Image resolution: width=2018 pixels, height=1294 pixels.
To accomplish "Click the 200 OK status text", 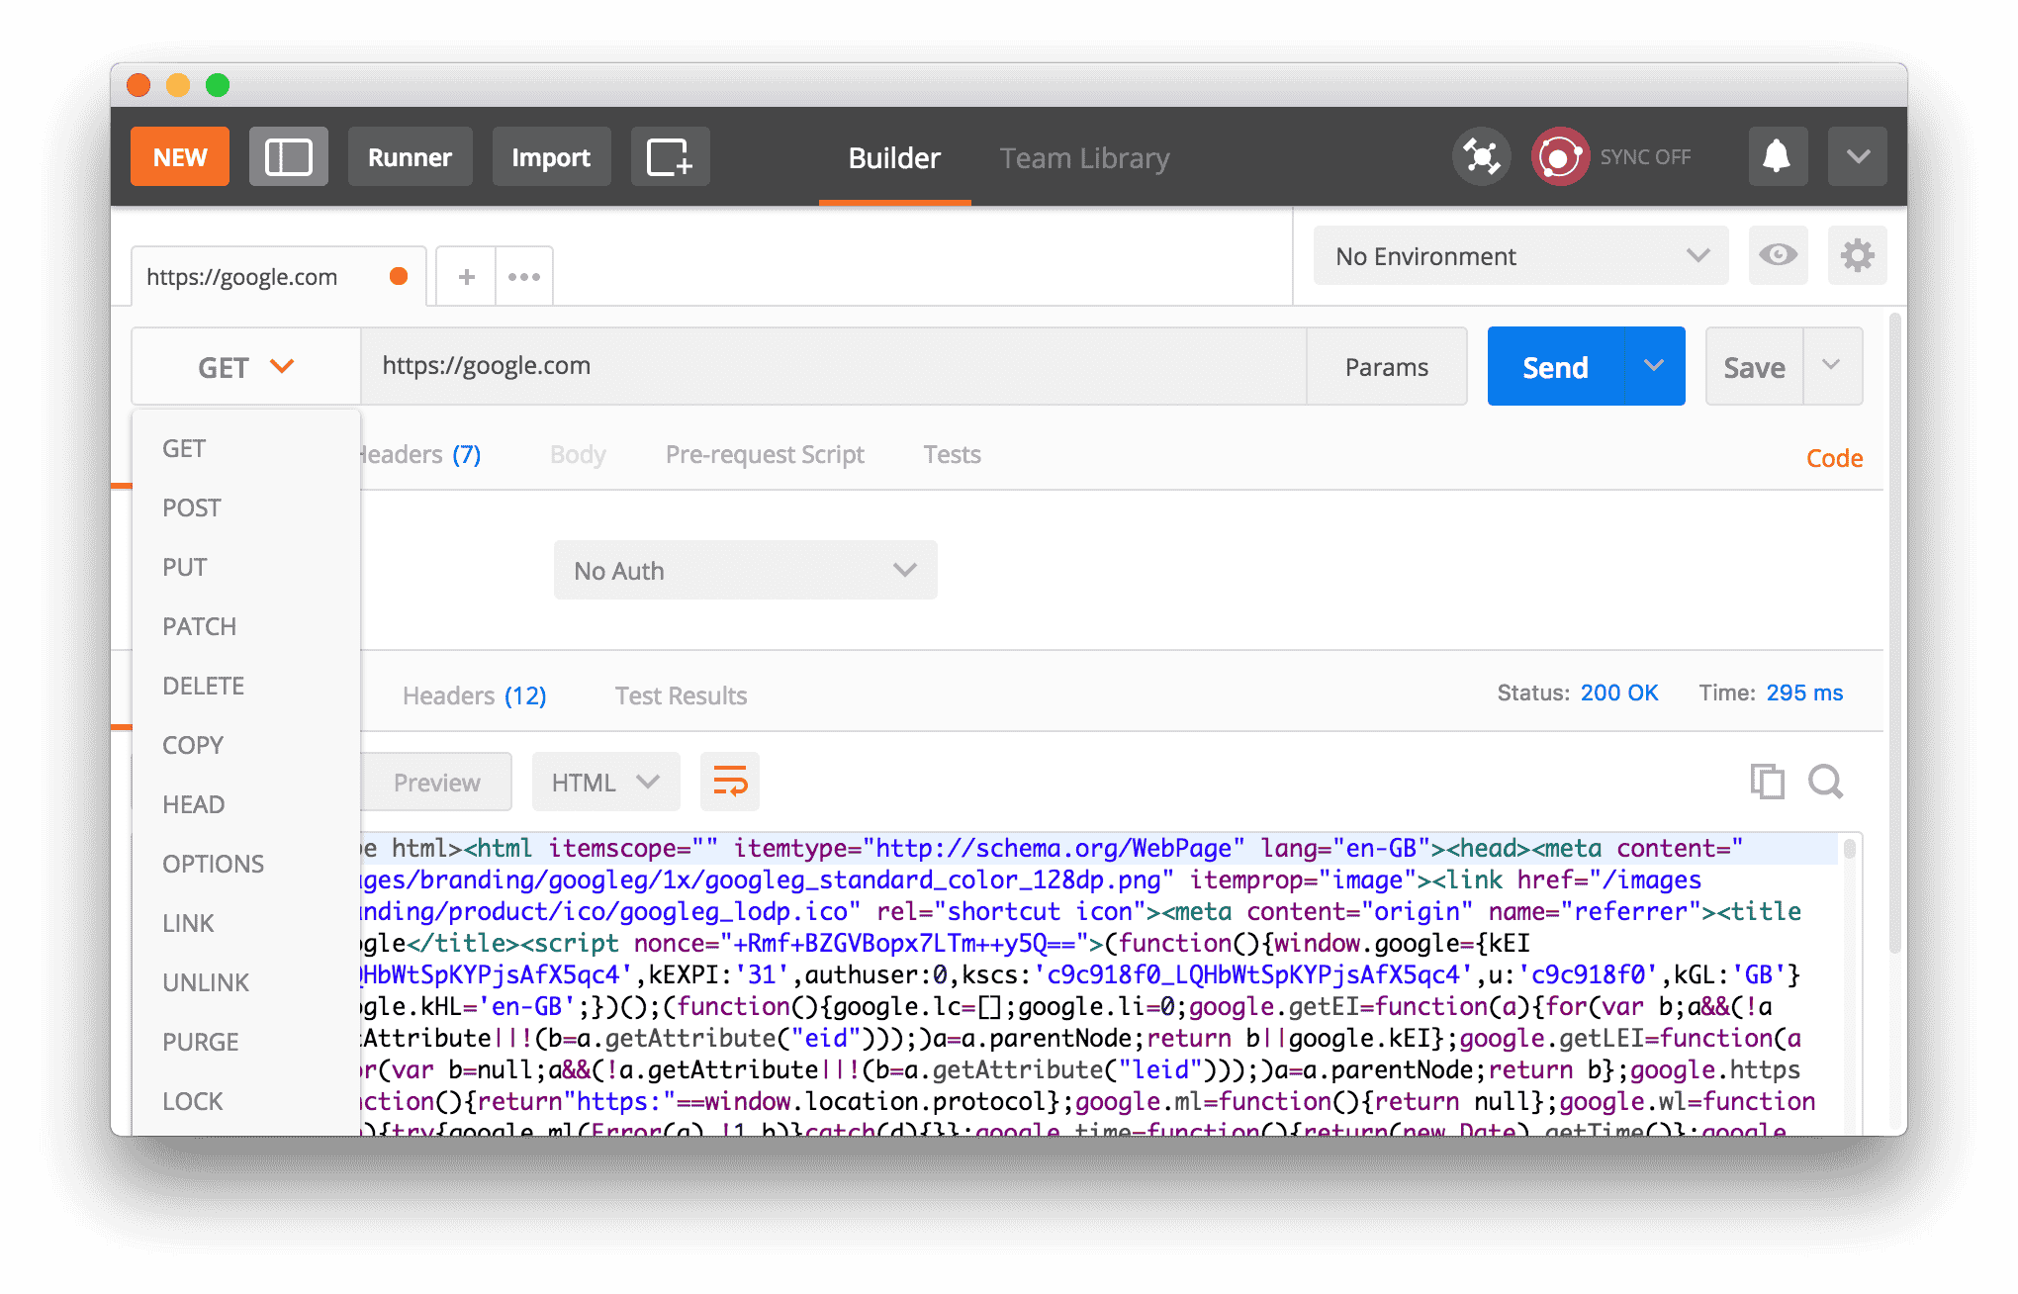I will [x=1618, y=693].
